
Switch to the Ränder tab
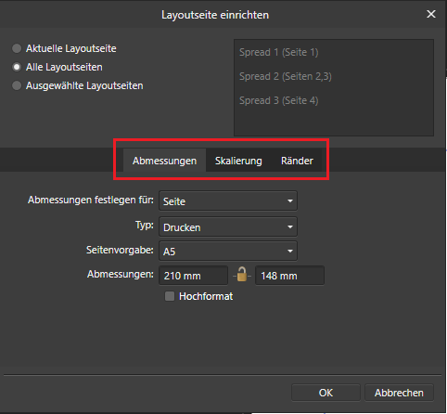tap(297, 161)
